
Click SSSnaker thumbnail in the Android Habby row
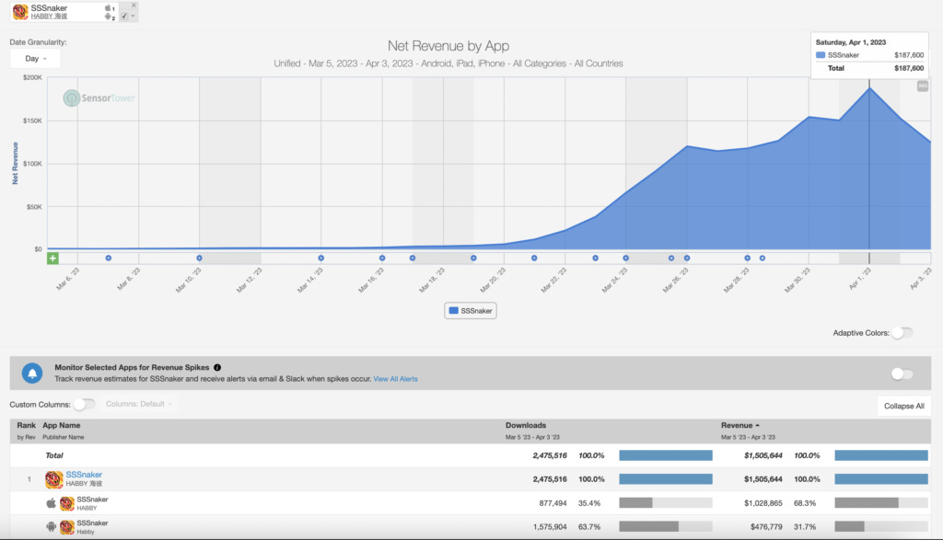66,527
